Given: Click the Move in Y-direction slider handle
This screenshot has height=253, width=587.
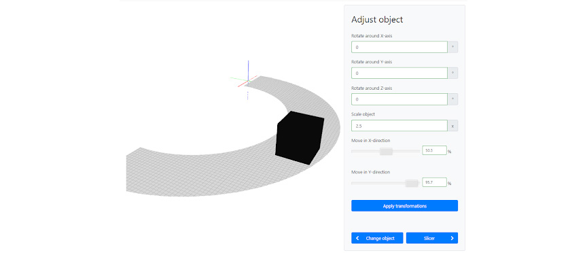Looking at the screenshot, I should pos(412,183).
